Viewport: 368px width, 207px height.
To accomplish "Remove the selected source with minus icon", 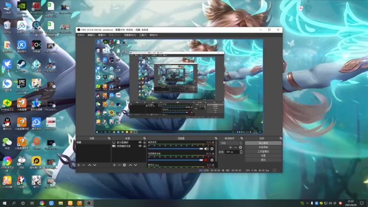I will pyautogui.click(x=119, y=165).
